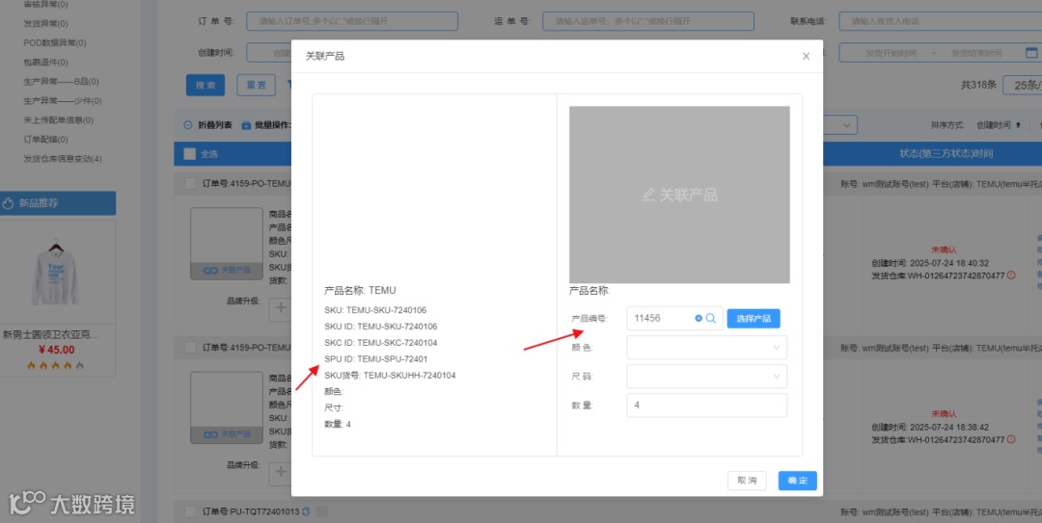Click the ¥45.00 price of recommended product
The image size is (1042, 523).
(57, 350)
